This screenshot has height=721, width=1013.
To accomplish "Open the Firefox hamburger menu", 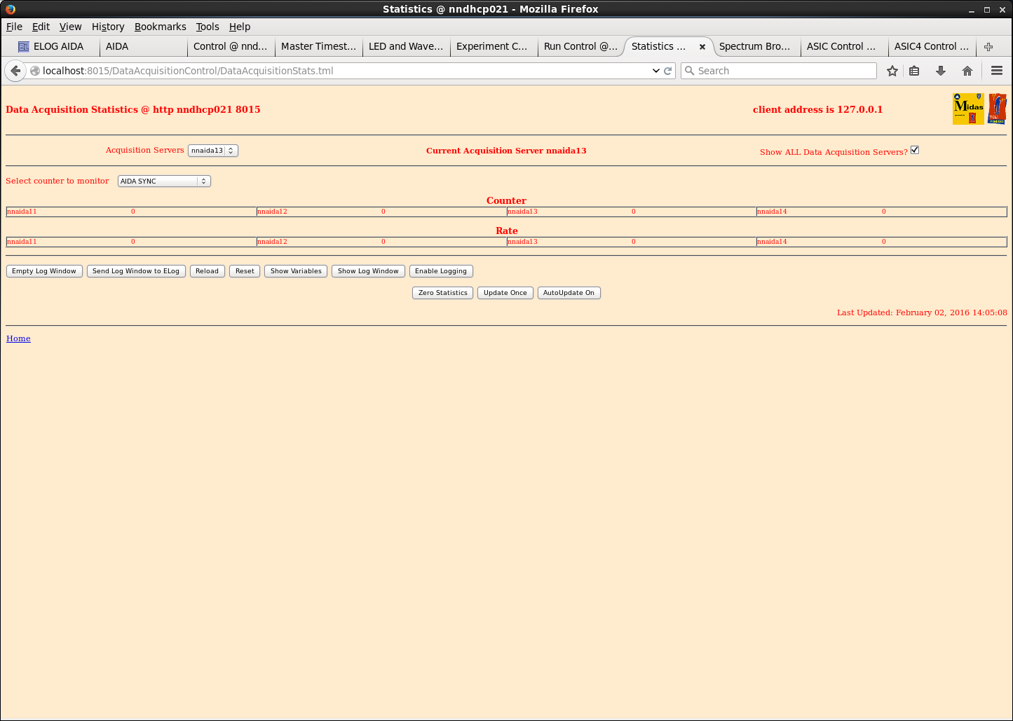I will click(x=996, y=71).
